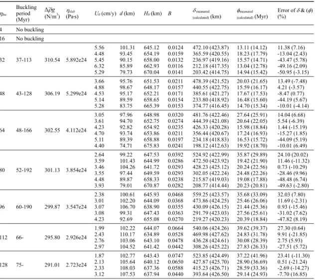Select slab viscosity '2.926e24'
Screen dimensions: 316x280
pyautogui.click(x=76, y=238)
